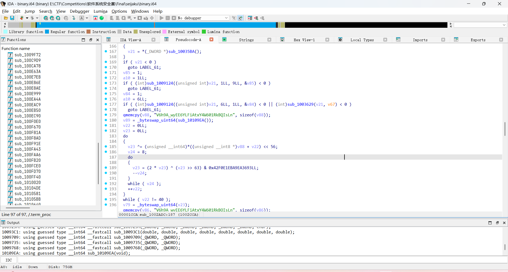The height and width of the screenshot is (272, 508).
Task: Toggle breakpoint dot at line 185
Action: tap(106, 146)
